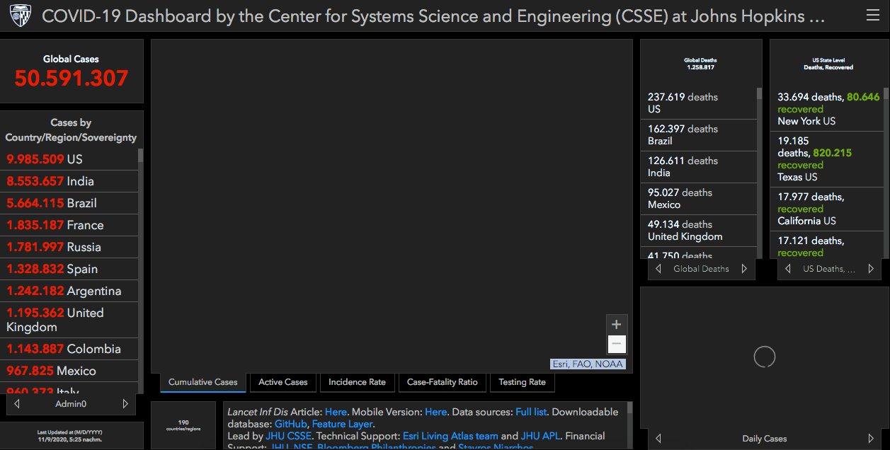Click the Admin0 panel label

(71, 404)
